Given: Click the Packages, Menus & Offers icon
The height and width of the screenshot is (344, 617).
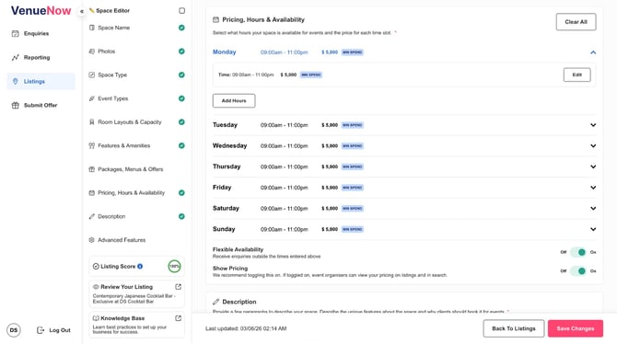Looking at the screenshot, I should [x=92, y=169].
